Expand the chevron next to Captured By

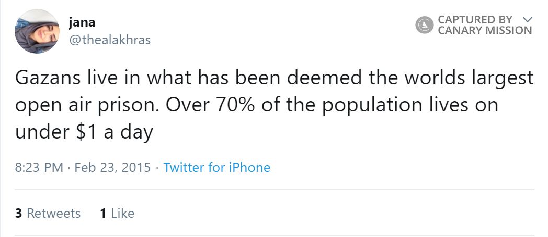pos(527,19)
